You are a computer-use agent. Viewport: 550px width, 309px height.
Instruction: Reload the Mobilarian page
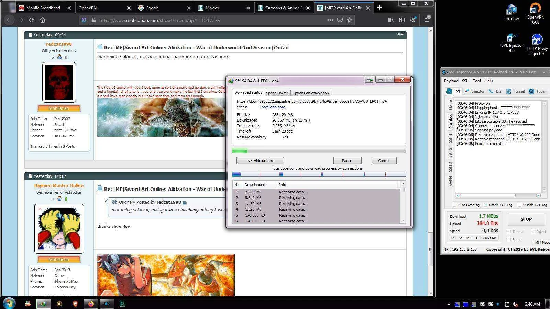32,20
